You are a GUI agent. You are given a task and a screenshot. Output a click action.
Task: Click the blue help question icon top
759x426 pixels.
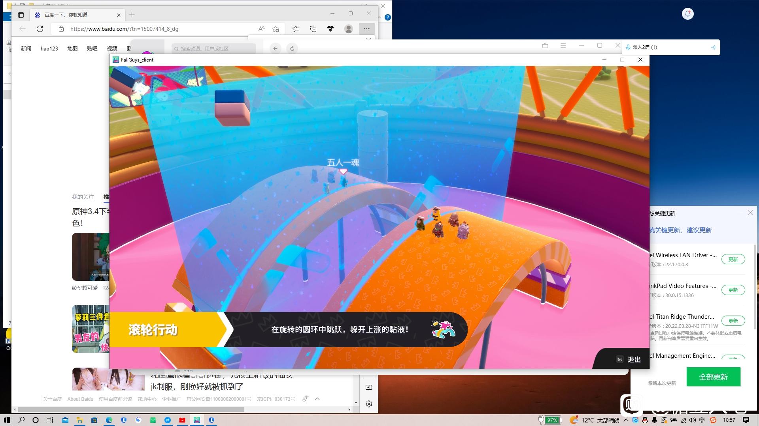(388, 17)
